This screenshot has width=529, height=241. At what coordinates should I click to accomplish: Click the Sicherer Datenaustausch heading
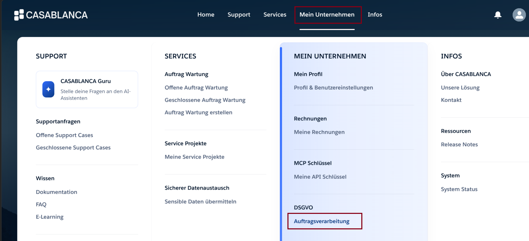tap(197, 188)
